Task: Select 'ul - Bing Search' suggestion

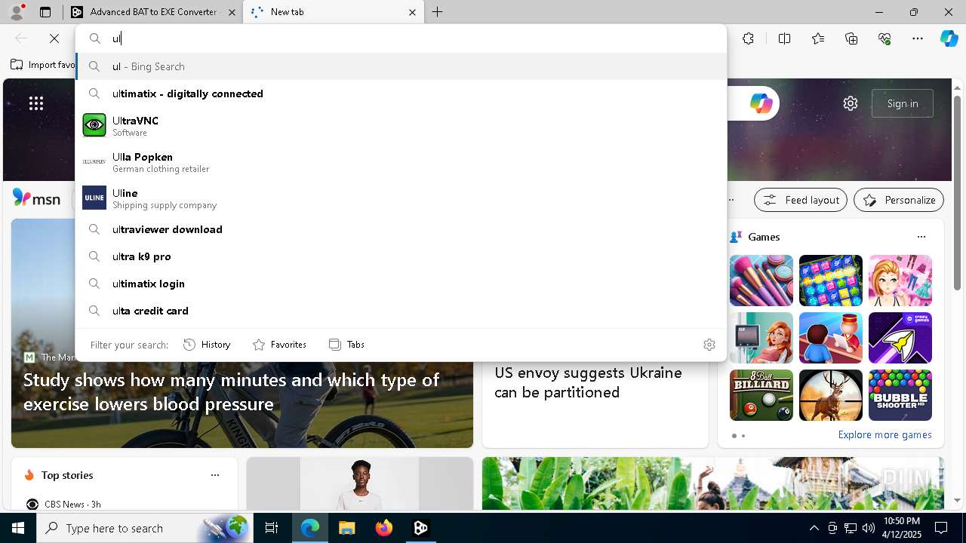Action: pyautogui.click(x=401, y=66)
